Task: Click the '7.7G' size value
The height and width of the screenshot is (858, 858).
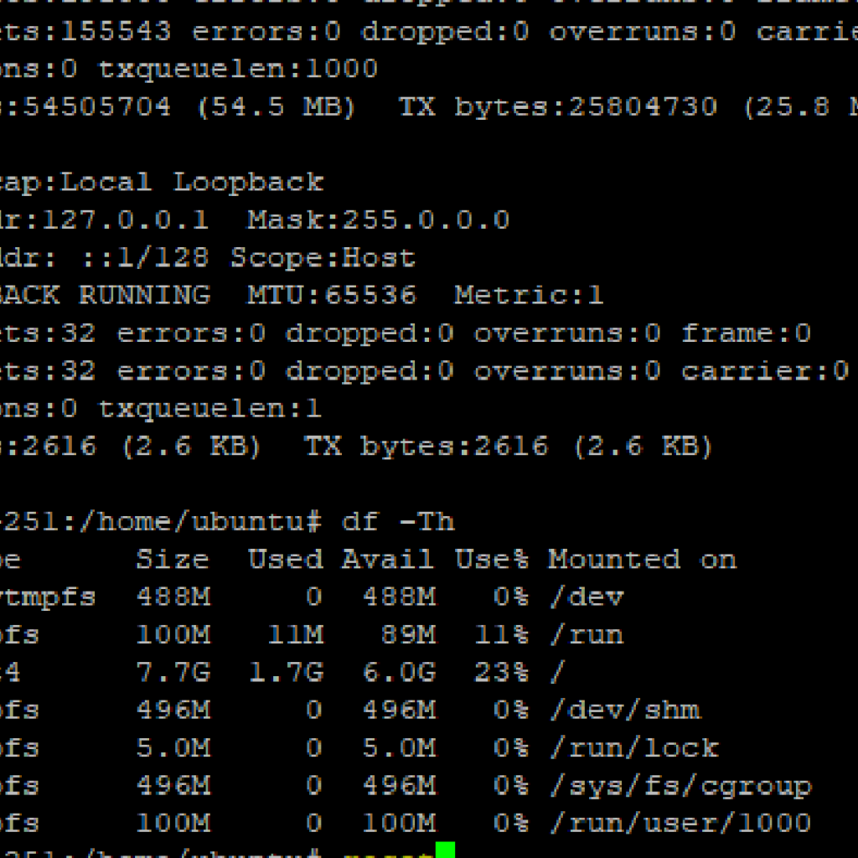Action: pos(173,673)
